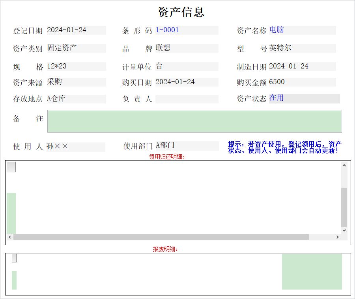The width and height of the screenshot is (355, 299).
Task: Focus the empty 负责人 field
Action: coord(187,99)
